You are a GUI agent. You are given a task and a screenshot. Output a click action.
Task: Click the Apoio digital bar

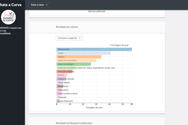60,82
